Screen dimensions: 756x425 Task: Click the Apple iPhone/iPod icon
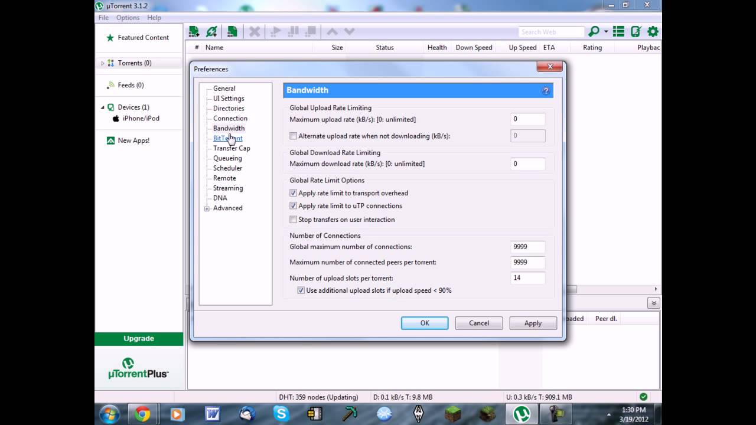pos(116,118)
